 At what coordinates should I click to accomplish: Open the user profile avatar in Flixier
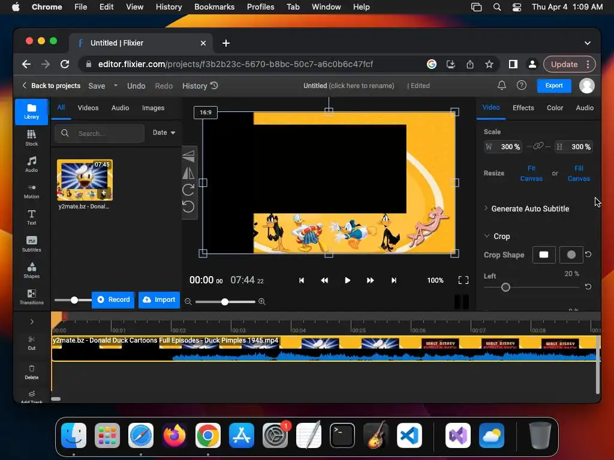[x=586, y=86]
